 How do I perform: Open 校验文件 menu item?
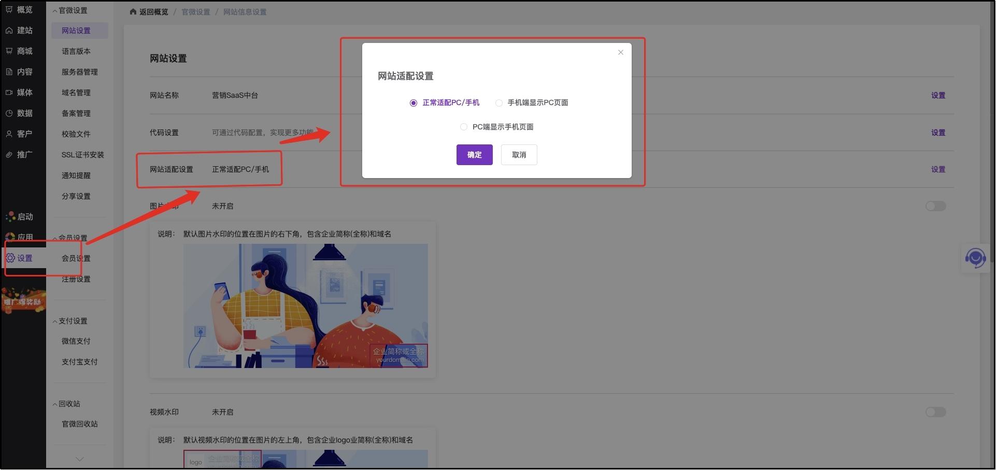coord(76,134)
